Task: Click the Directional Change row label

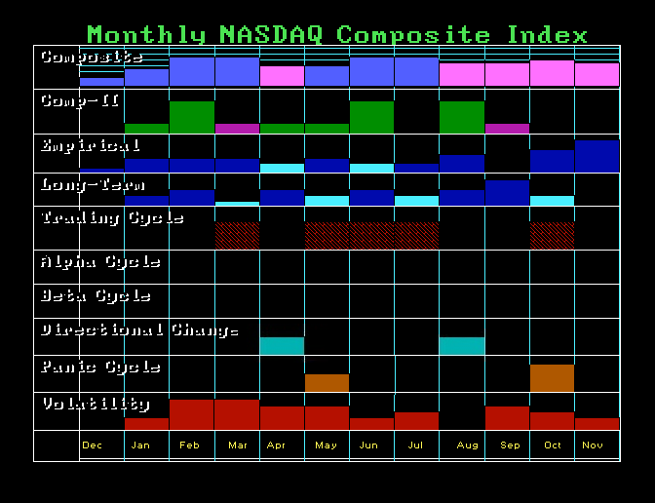Action: click(140, 330)
